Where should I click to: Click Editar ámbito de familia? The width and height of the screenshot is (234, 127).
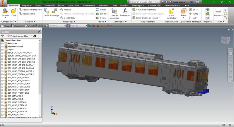pos(146,18)
